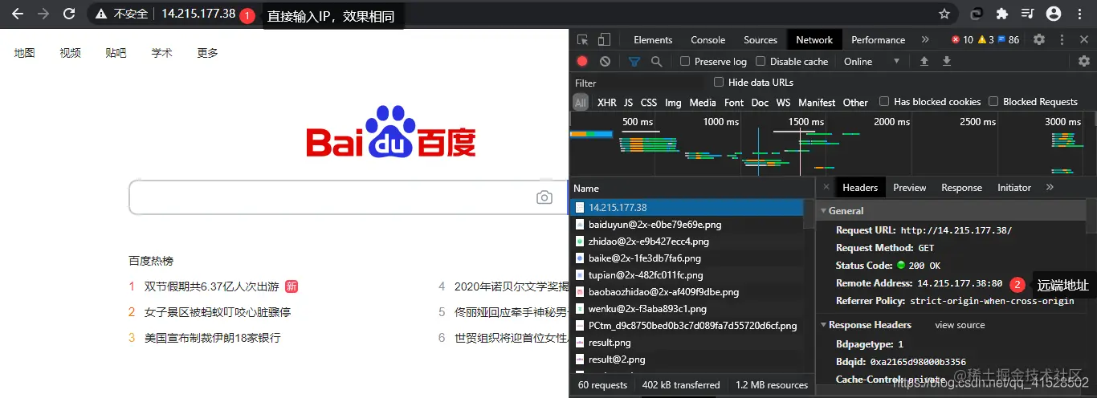Screen dimensions: 1097x398
Task: Click the yellow warning count badge
Action: point(985,39)
